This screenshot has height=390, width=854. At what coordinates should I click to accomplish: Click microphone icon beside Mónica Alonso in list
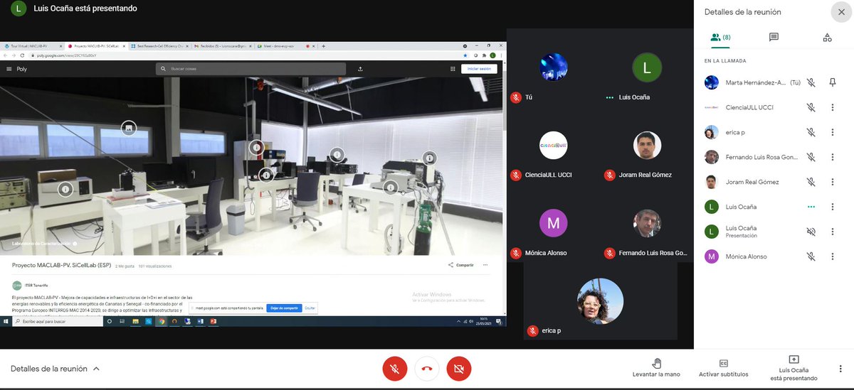pyautogui.click(x=811, y=256)
